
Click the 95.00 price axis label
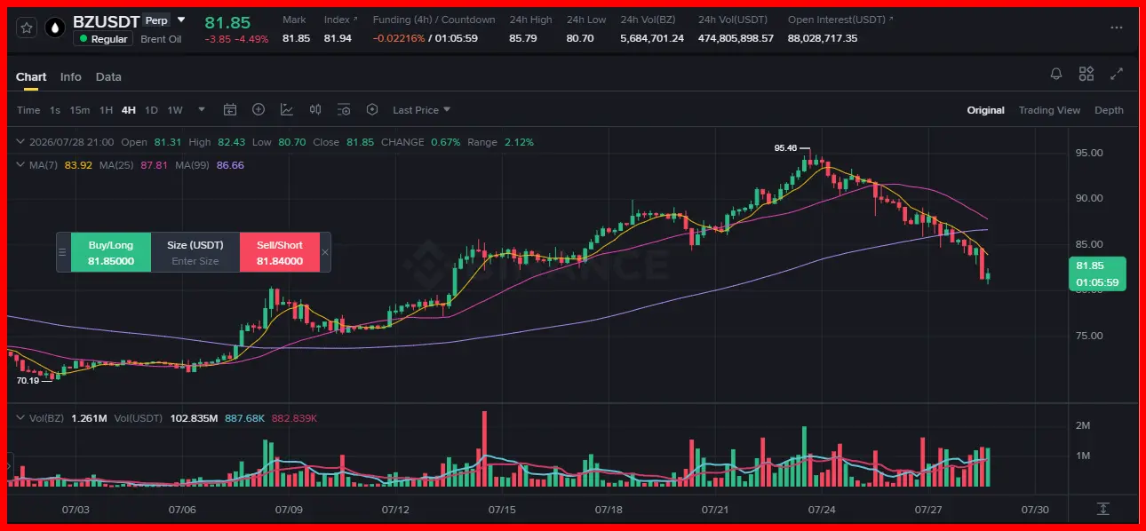pos(1089,153)
